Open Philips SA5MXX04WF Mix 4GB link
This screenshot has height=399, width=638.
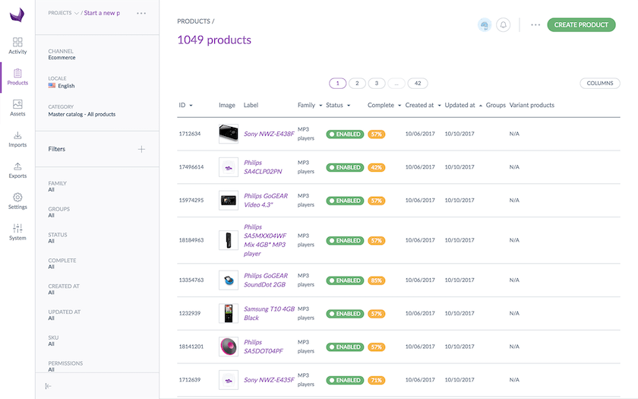pos(265,240)
